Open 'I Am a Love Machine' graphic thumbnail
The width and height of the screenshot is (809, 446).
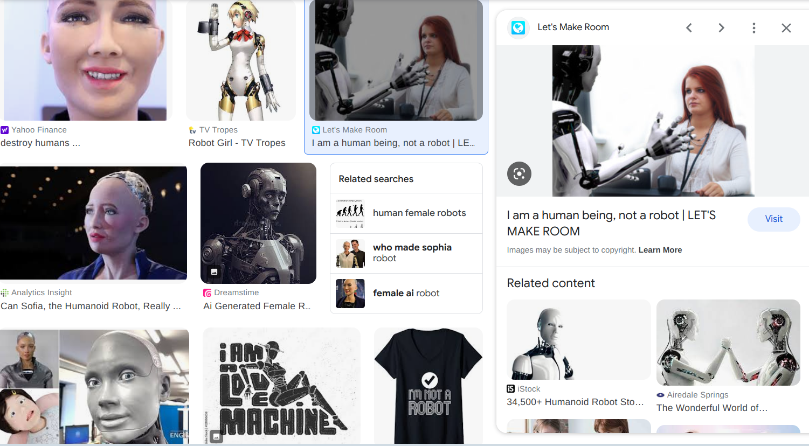click(281, 386)
